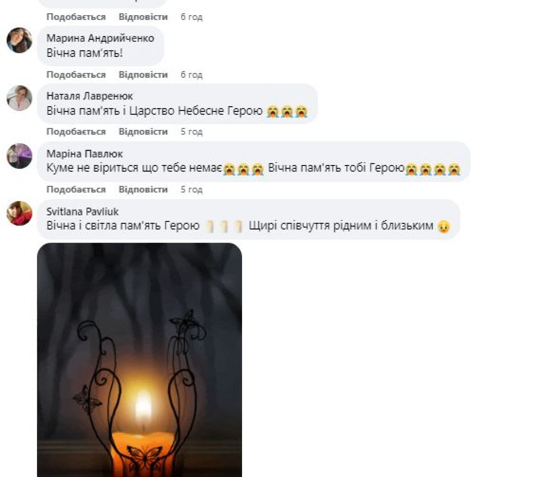Reply to Марина Андрийченко's comment via Відповісти

[143, 75]
